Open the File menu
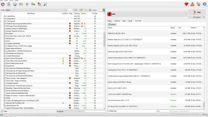The width and height of the screenshot is (208, 117). pos(2,0)
